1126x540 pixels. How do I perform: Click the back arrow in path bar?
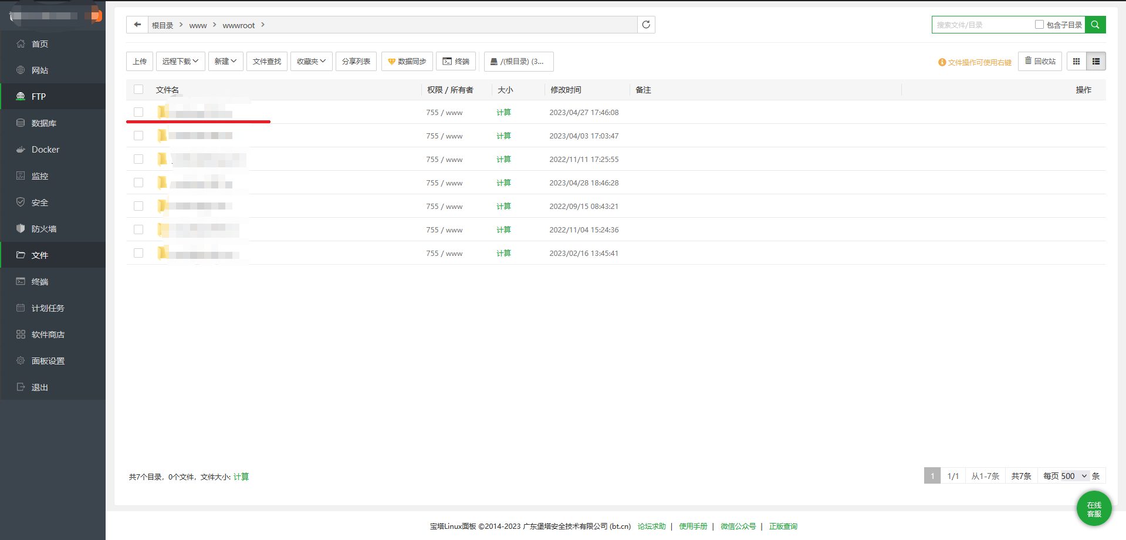(137, 25)
